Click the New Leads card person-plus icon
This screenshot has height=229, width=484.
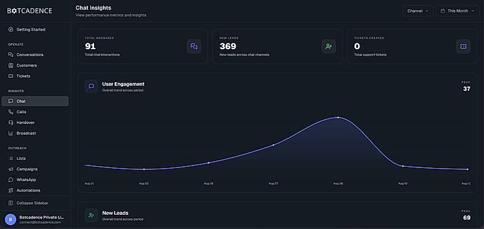pyautogui.click(x=328, y=47)
